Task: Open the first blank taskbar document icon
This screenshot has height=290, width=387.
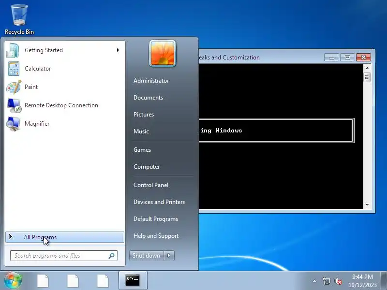Action: coord(43,281)
